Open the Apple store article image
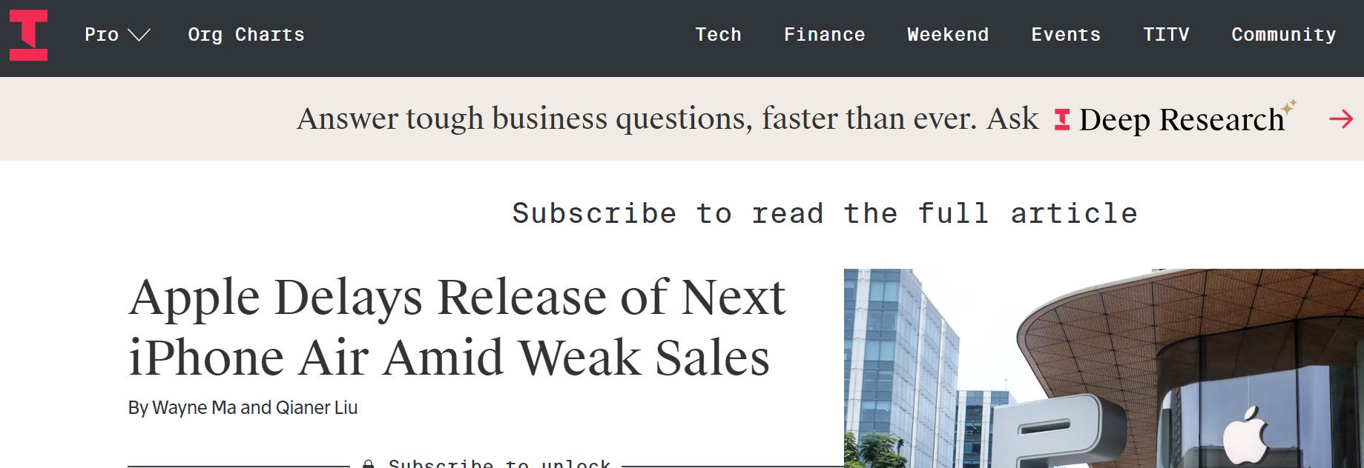Screen dimensions: 1364x468 pyautogui.click(x=1104, y=368)
